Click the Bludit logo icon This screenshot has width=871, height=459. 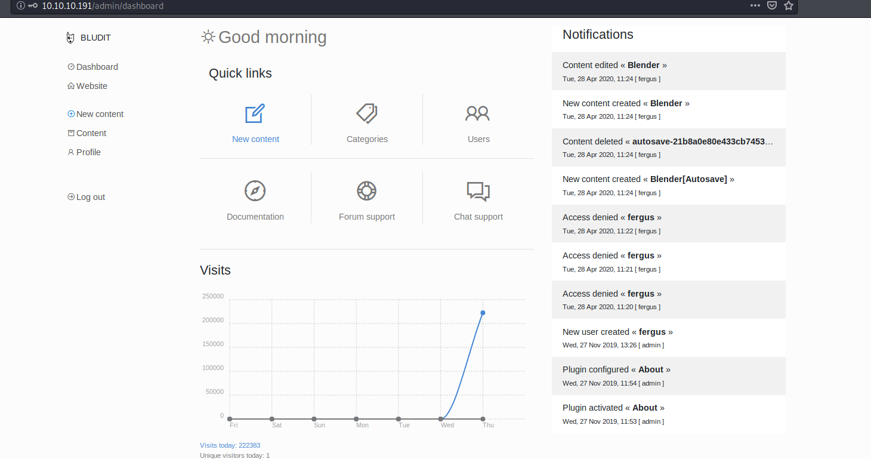71,38
